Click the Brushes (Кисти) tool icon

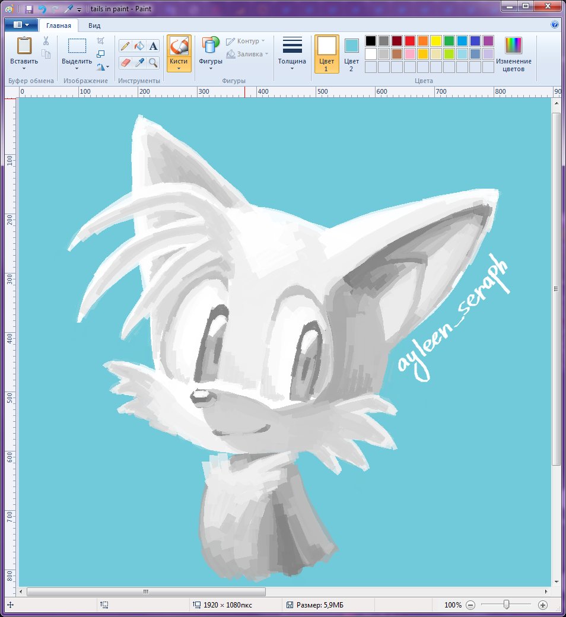click(179, 46)
